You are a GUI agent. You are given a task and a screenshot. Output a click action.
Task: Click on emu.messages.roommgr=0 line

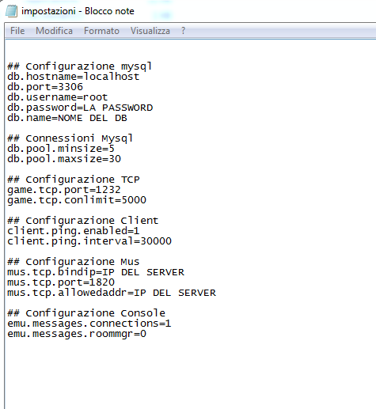77,334
